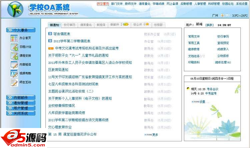
Task: Open 网上备课 in top navigation
Action: [172, 4]
